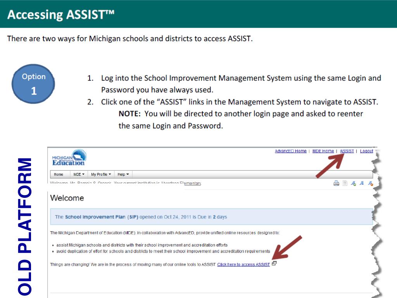397x298 pixels.
Task: Select the Home menu item
Action: (59, 174)
